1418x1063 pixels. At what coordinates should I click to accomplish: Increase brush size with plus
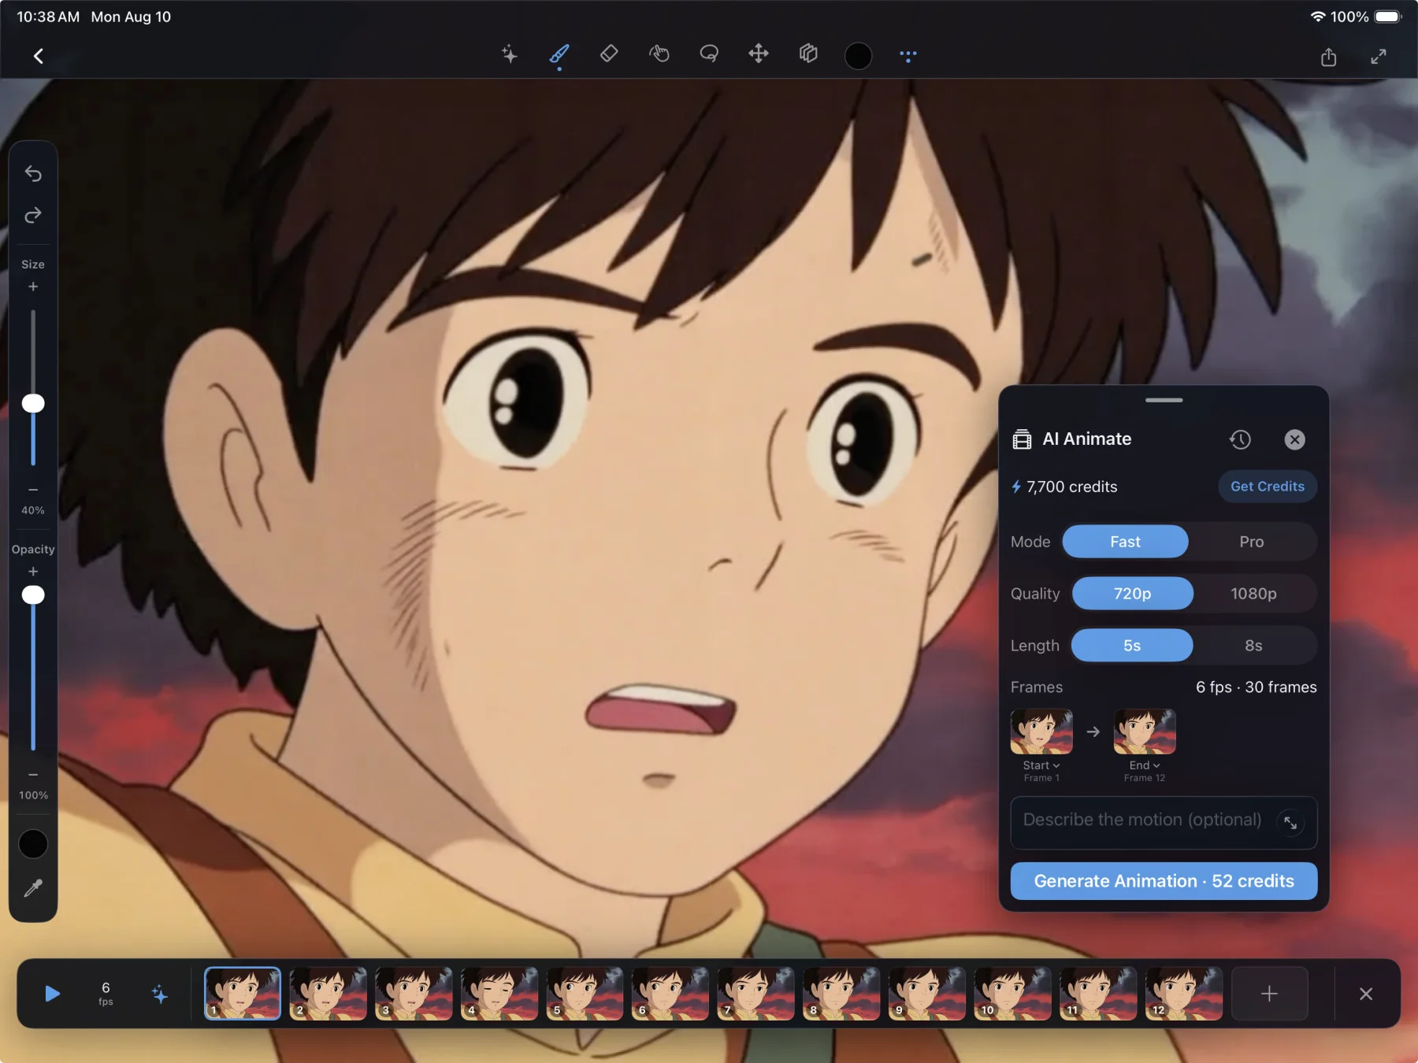[x=33, y=287]
